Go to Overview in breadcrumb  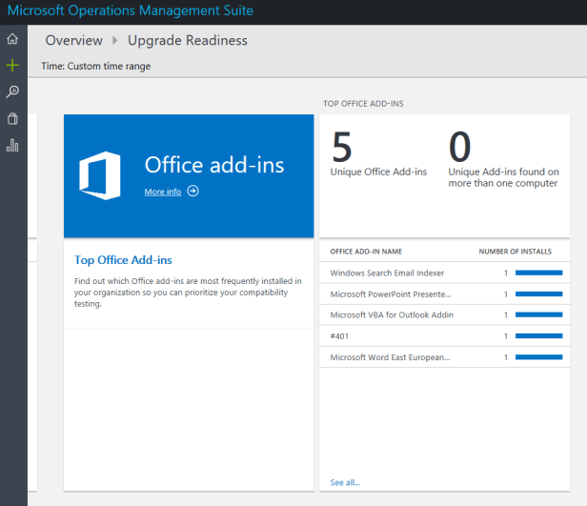73,41
